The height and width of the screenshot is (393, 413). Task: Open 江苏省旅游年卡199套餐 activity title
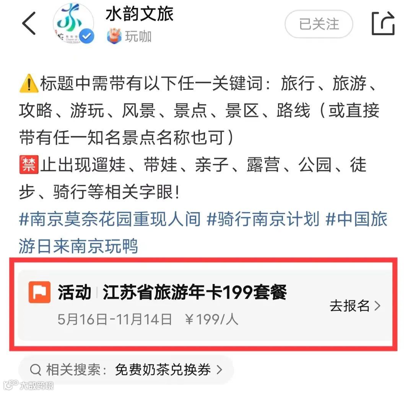pyautogui.click(x=194, y=292)
